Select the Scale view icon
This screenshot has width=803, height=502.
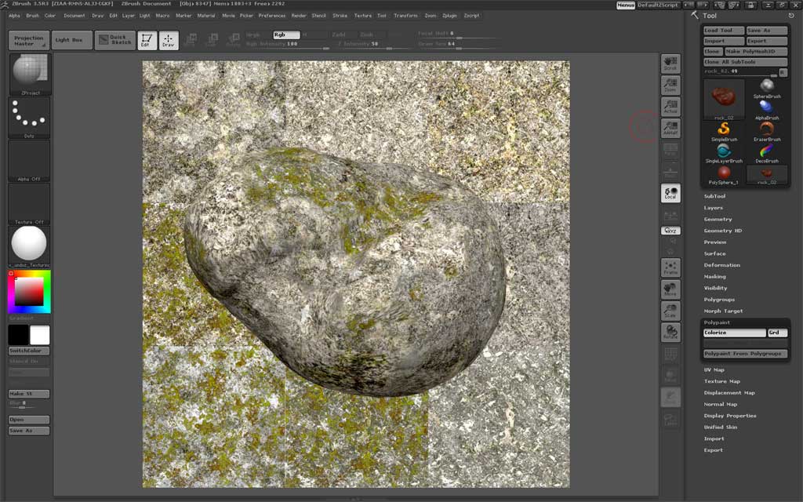pyautogui.click(x=670, y=311)
